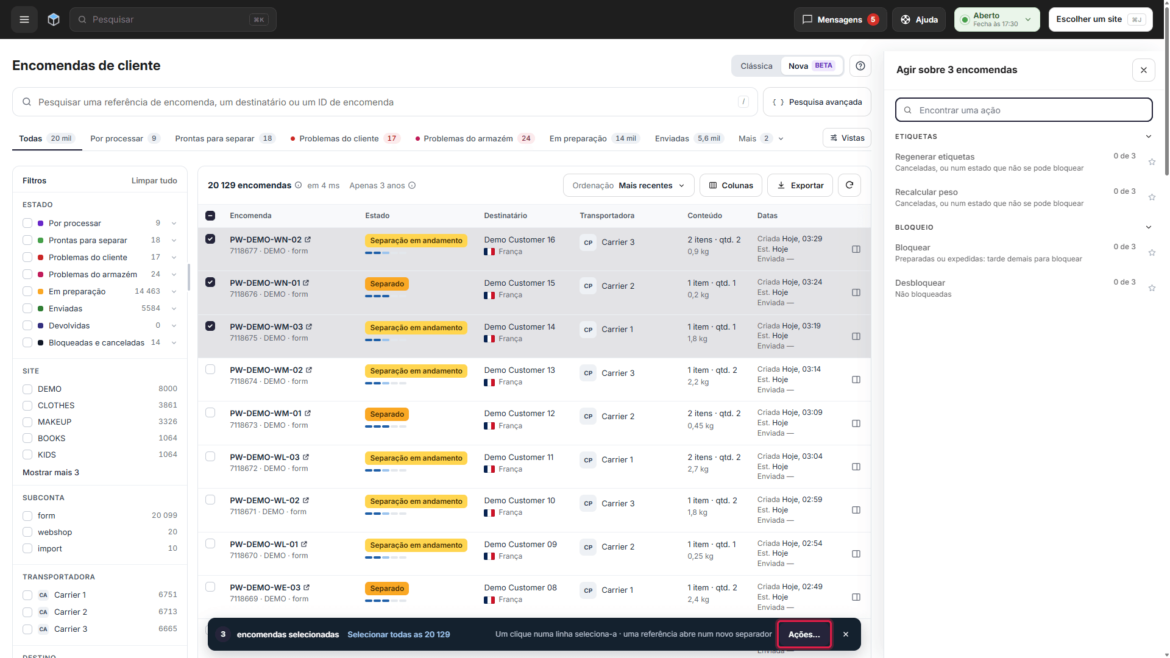Open external link icon for PW-DEMO-WN-02
This screenshot has height=658, width=1170.
point(308,240)
